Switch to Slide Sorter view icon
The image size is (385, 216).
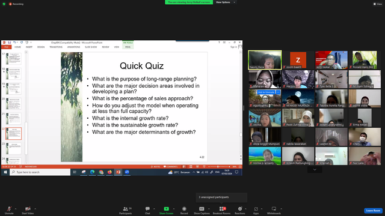pyautogui.click(x=191, y=167)
